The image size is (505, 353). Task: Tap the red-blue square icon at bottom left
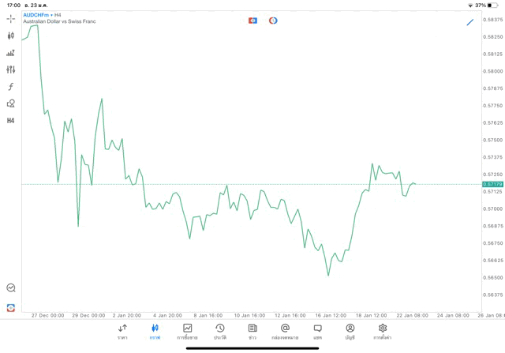pos(11,307)
